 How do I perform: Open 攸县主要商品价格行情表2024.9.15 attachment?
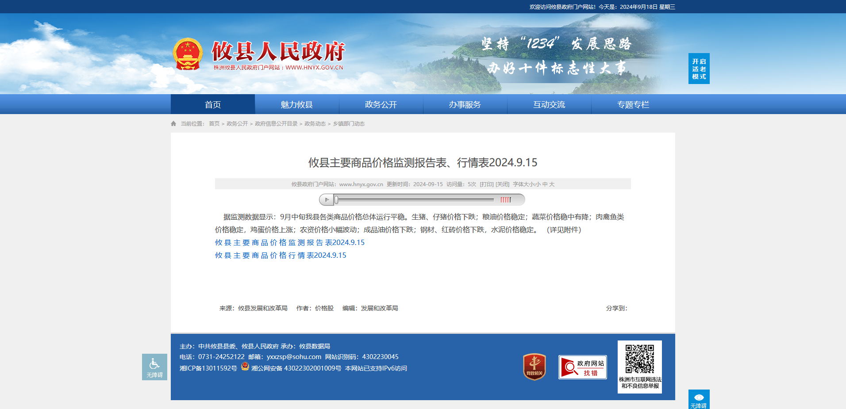click(281, 255)
